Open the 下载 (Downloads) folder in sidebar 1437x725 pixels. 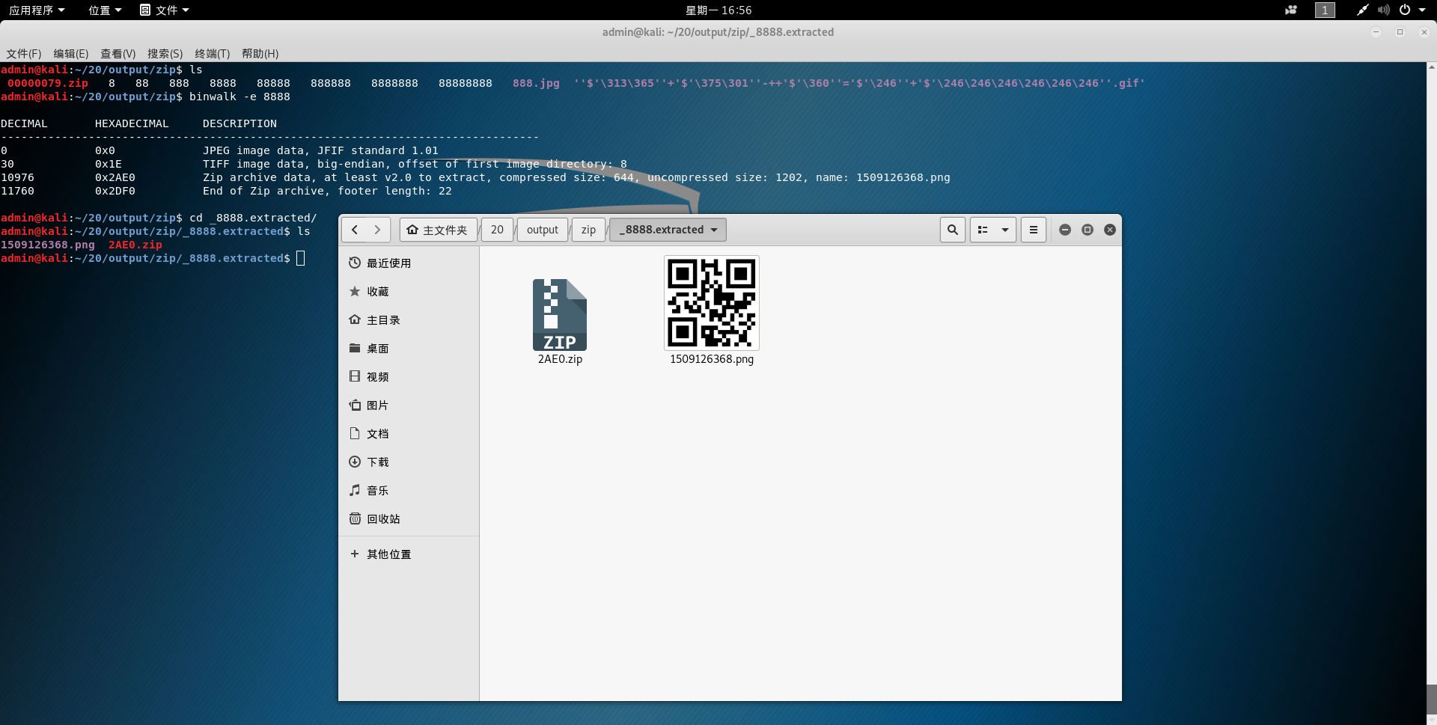[378, 462]
